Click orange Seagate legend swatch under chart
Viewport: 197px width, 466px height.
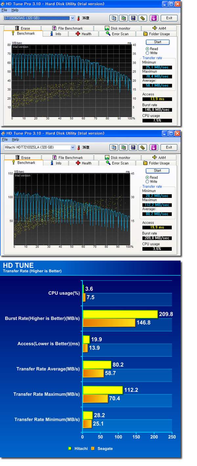(93, 448)
